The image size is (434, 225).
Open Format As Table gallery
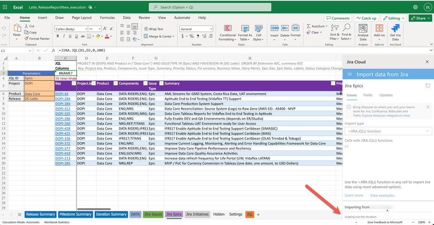245,33
